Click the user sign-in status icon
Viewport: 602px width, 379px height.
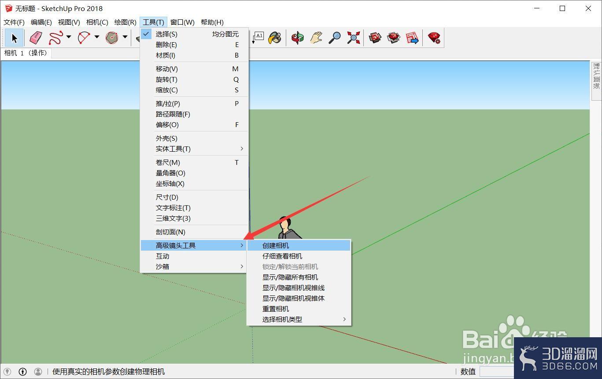38,372
